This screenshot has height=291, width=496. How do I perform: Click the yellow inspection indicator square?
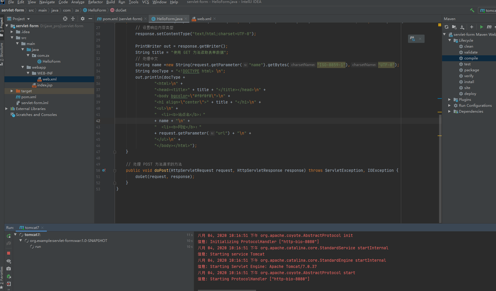[x=440, y=25]
